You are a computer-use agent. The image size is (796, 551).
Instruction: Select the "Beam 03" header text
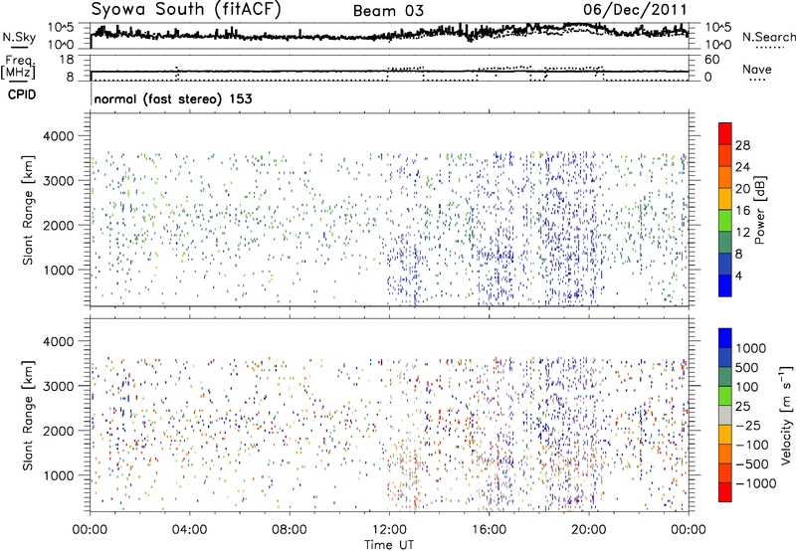click(388, 11)
